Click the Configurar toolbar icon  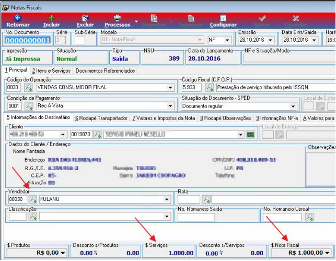(223, 18)
